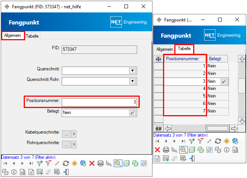Screen dimensions: 247x178
Task: Click info circle icon in right table window
Action: point(227,150)
